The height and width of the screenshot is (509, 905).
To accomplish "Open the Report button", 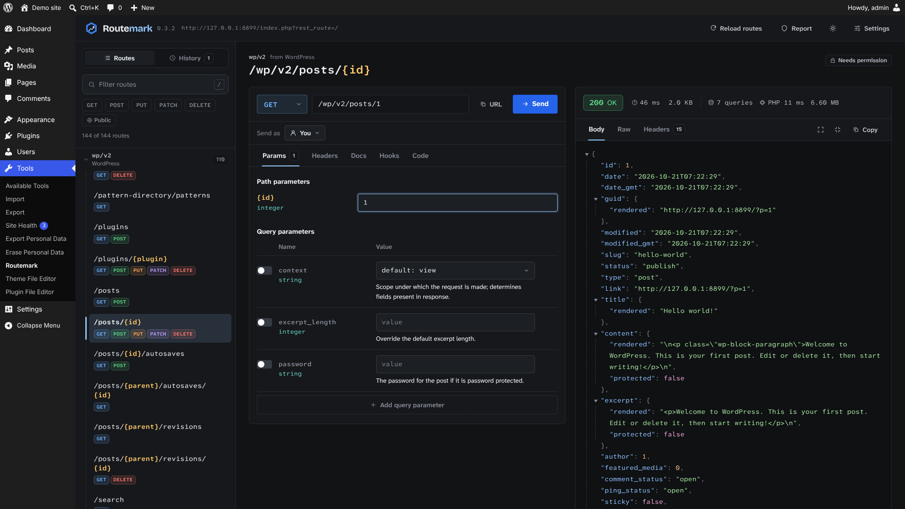I will click(x=797, y=28).
